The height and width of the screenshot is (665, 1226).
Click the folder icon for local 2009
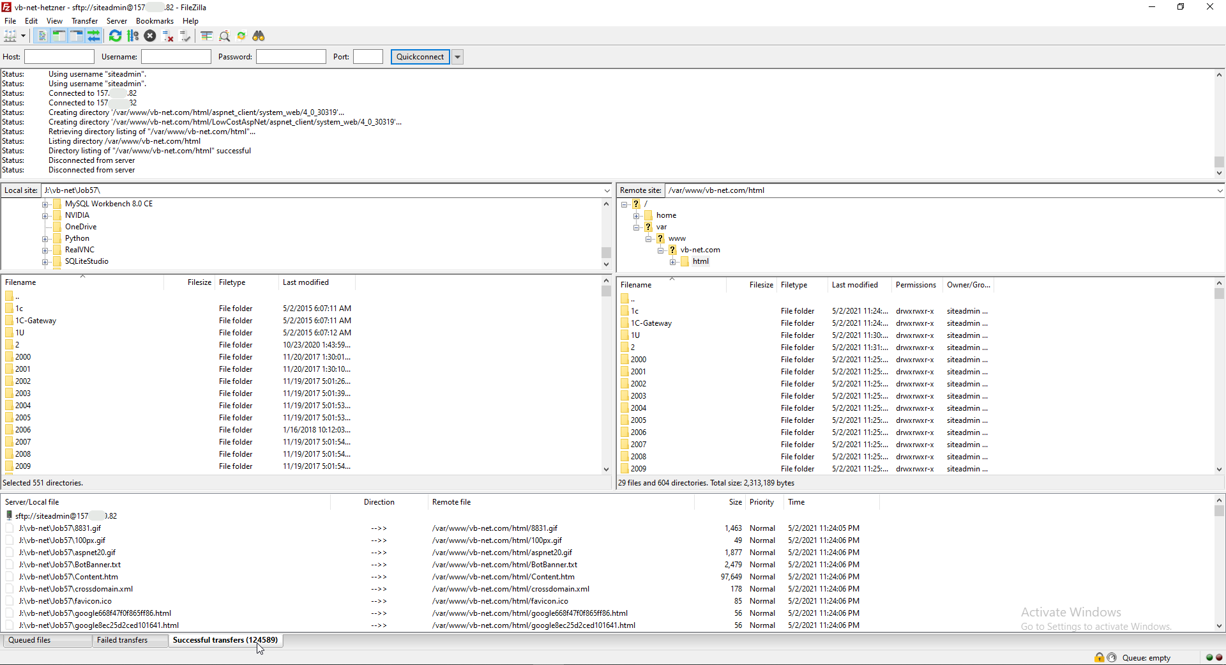pyautogui.click(x=10, y=466)
